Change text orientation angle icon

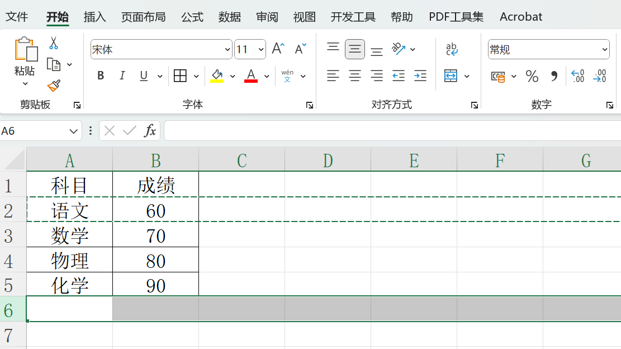click(x=399, y=49)
